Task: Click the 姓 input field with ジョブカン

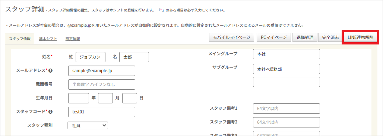Action: click(x=91, y=57)
